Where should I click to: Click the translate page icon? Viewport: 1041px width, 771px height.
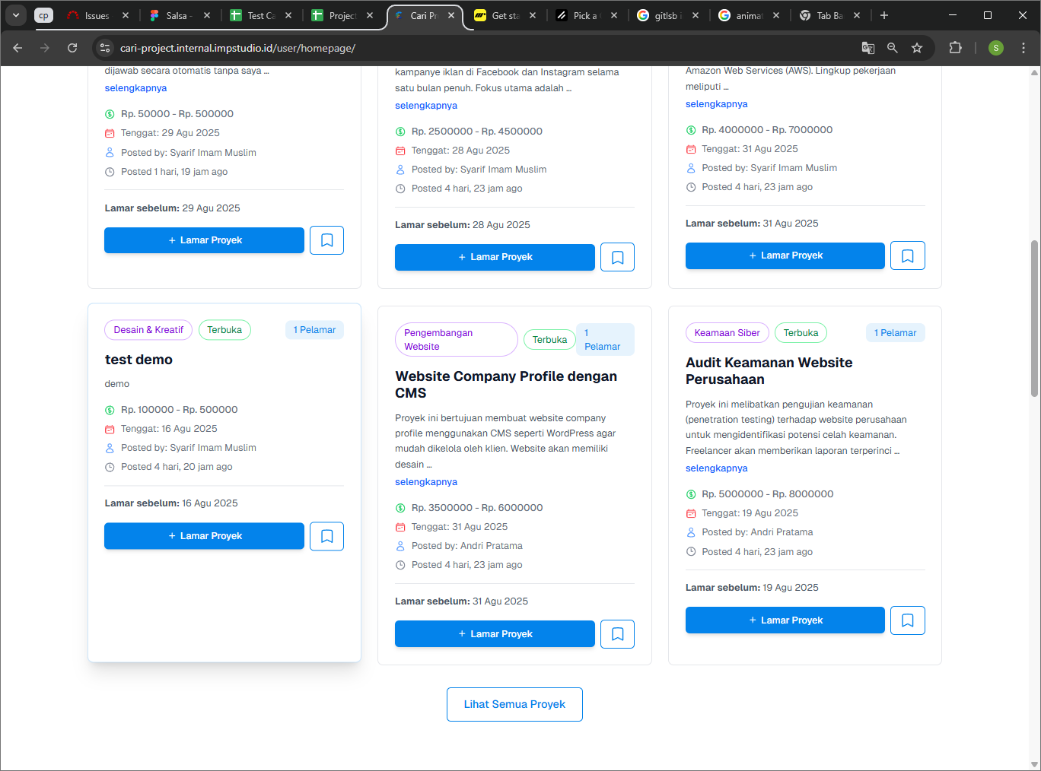click(x=868, y=48)
